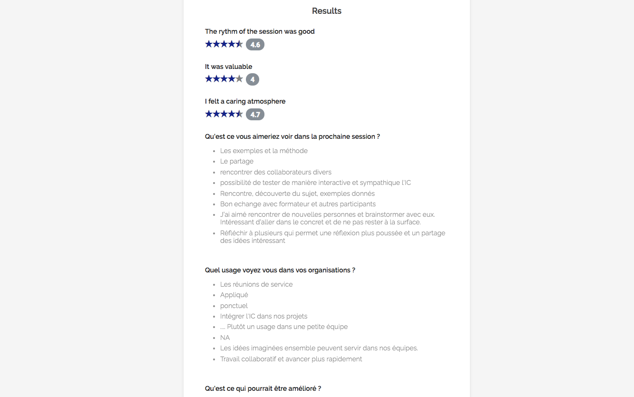The image size is (634, 397).
Task: Click 'Les réunions de service' answer
Action: click(x=256, y=284)
